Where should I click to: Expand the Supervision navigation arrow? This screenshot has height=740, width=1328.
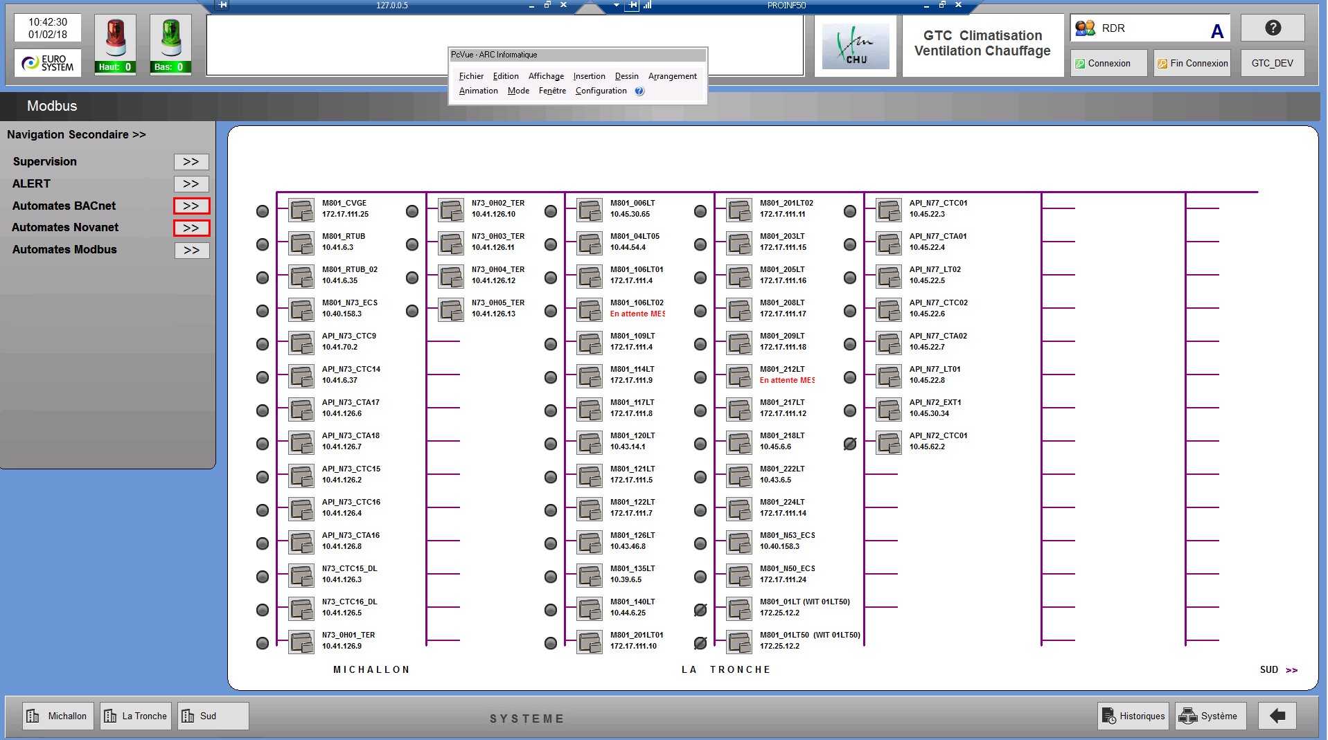click(x=191, y=162)
